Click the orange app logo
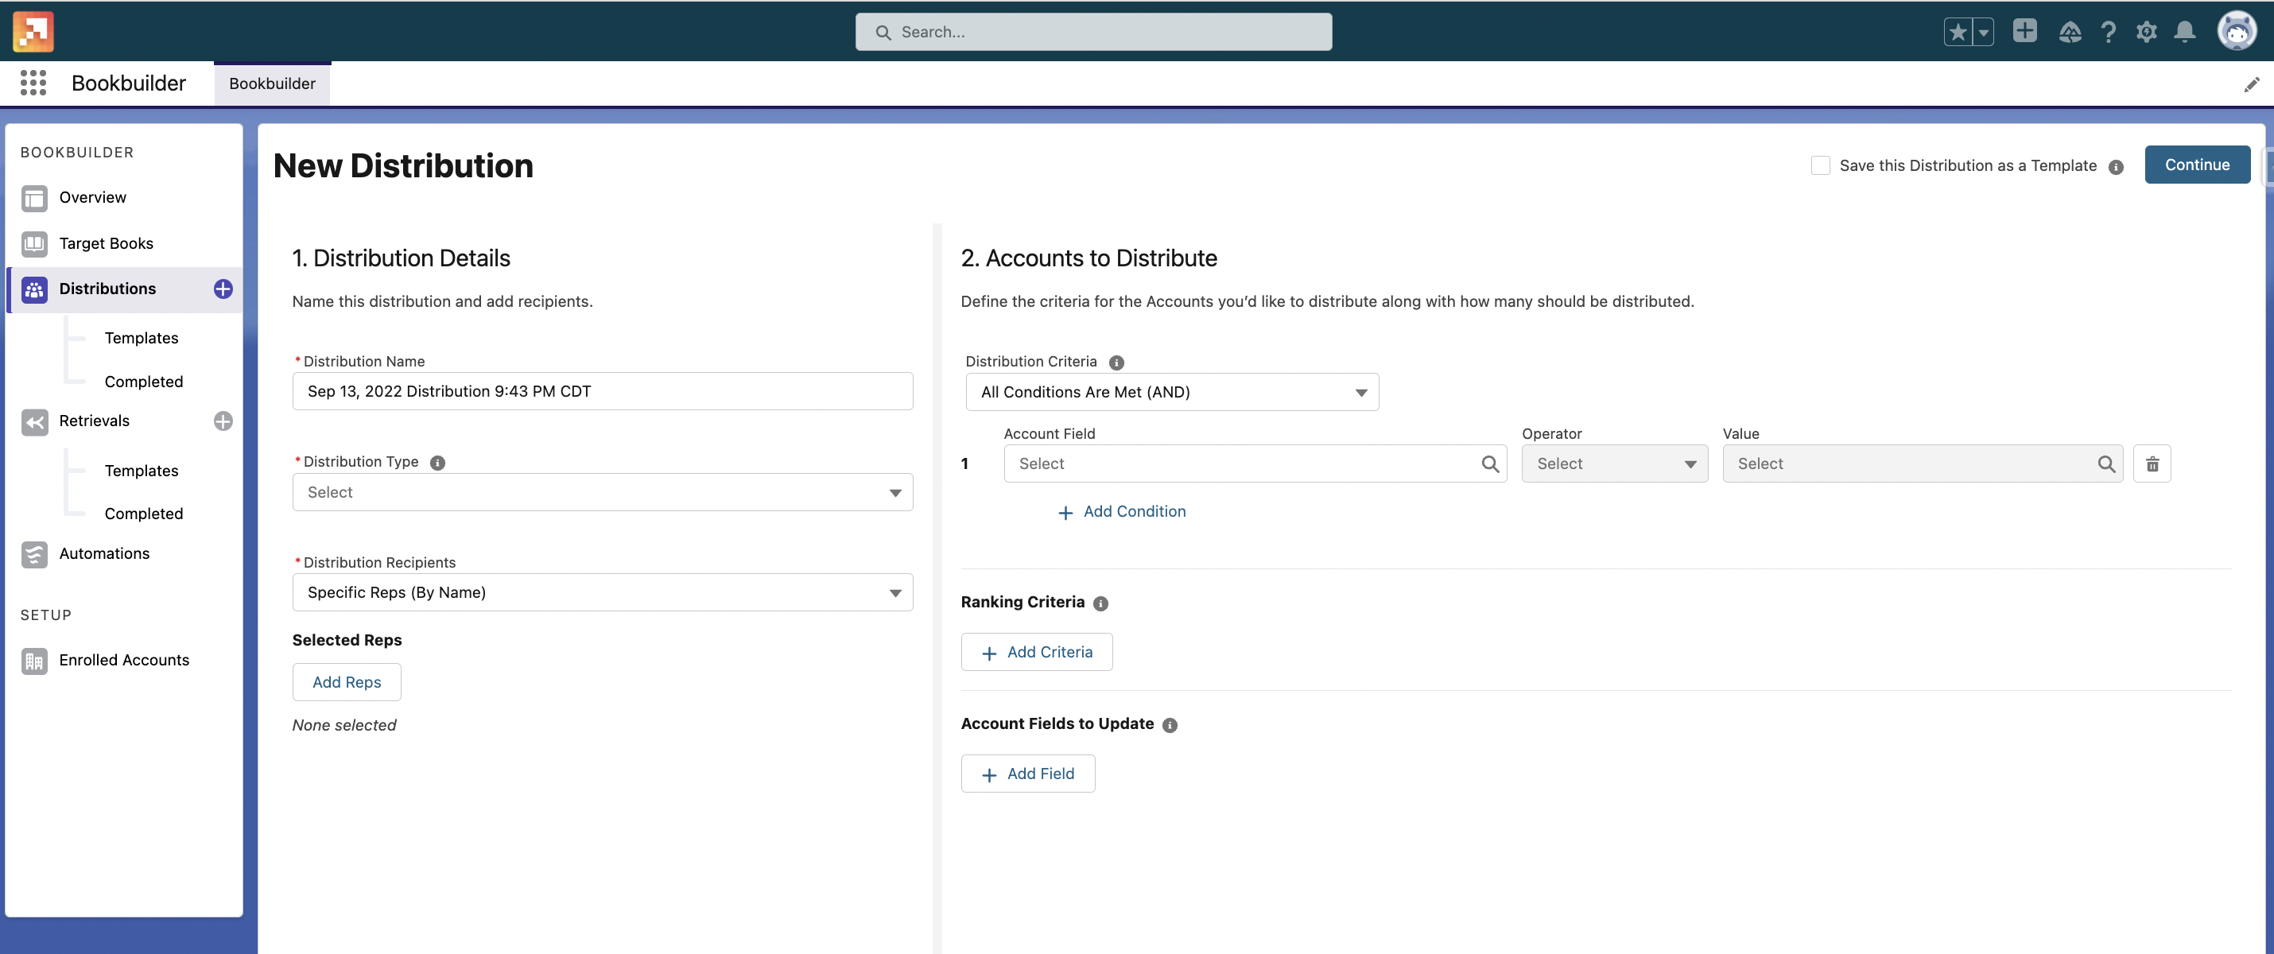The width and height of the screenshot is (2274, 954). 33,32
